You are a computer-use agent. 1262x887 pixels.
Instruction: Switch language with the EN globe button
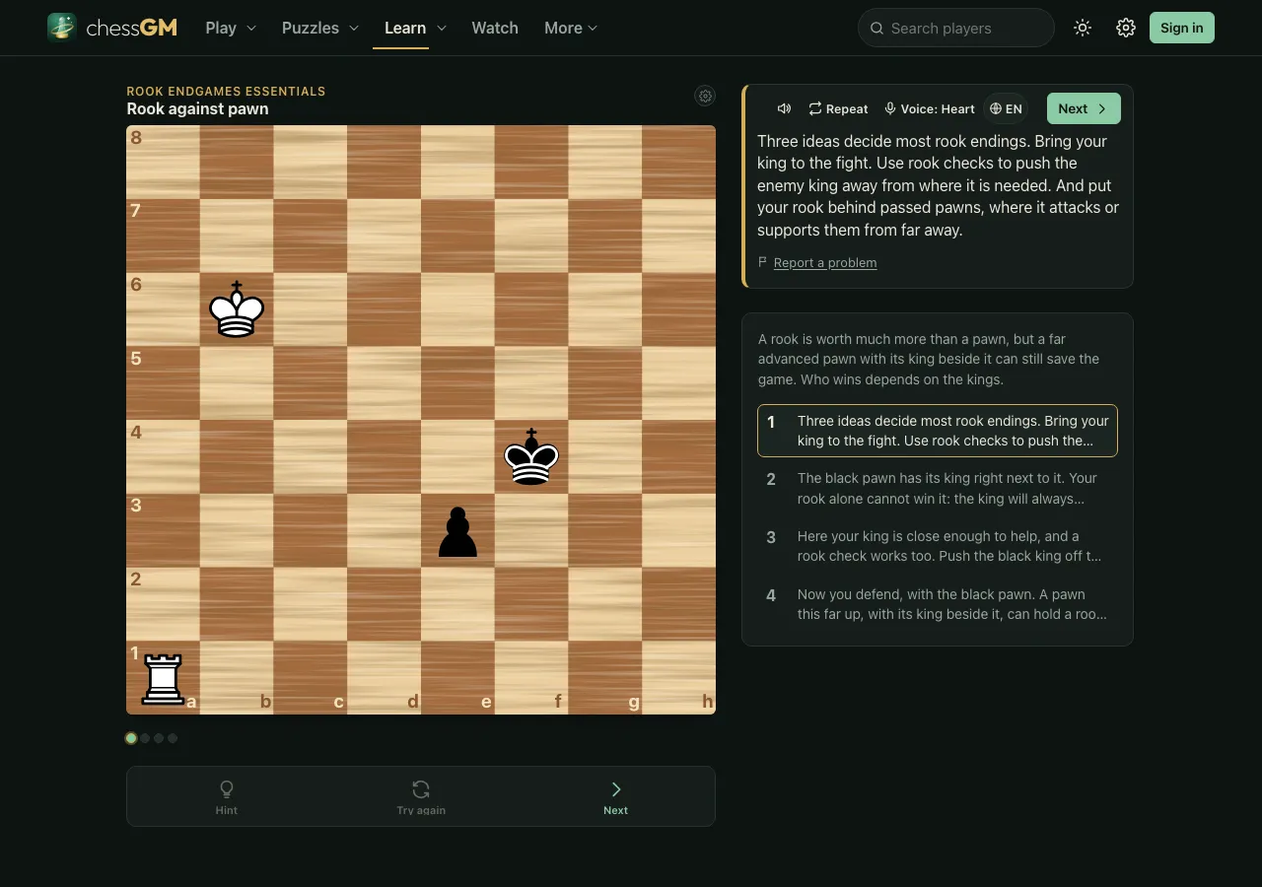(1006, 108)
